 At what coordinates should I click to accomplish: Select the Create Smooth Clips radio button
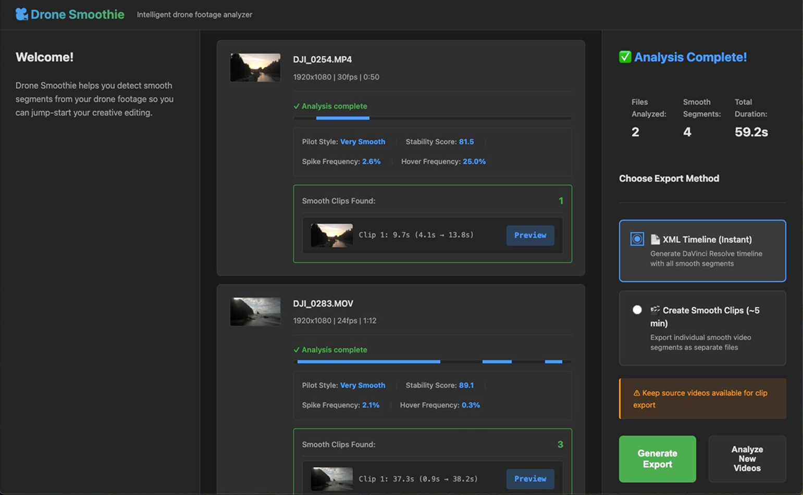[x=637, y=310]
